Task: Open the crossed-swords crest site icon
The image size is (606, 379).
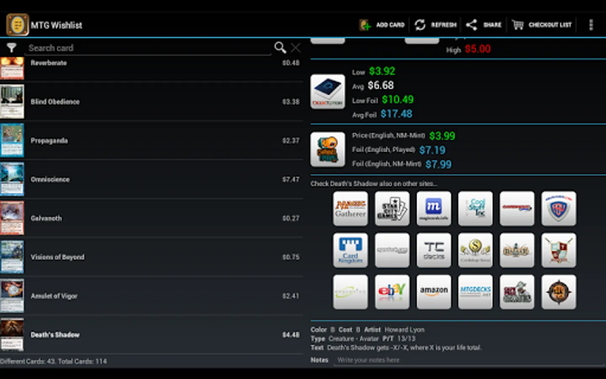Action: 559,251
